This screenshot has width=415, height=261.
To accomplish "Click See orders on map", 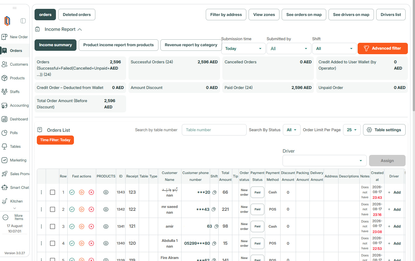I will point(304,15).
